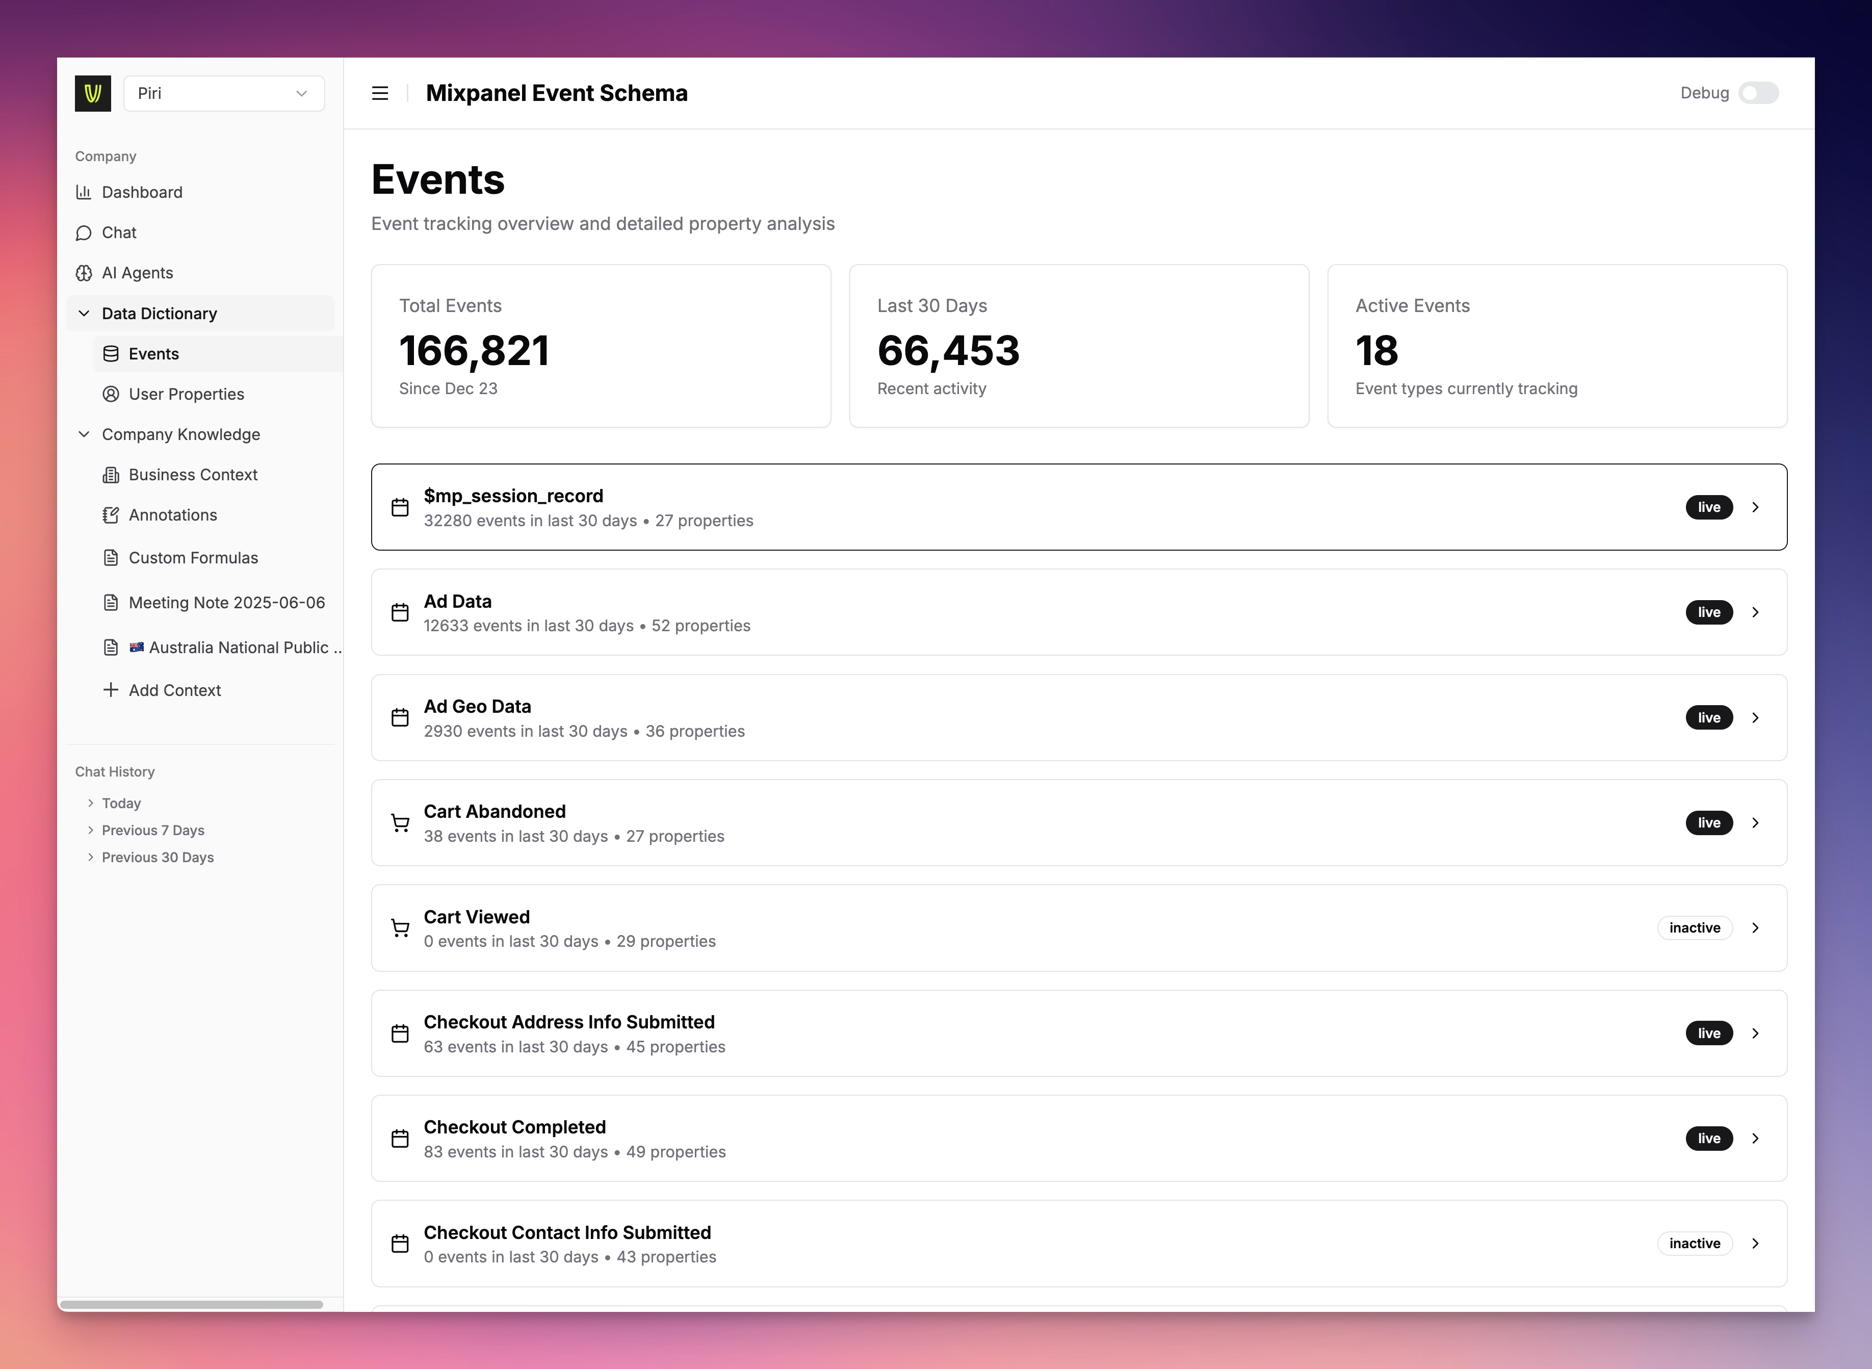Click the User Properties person icon
Viewport: 1872px width, 1369px height.
click(111, 395)
